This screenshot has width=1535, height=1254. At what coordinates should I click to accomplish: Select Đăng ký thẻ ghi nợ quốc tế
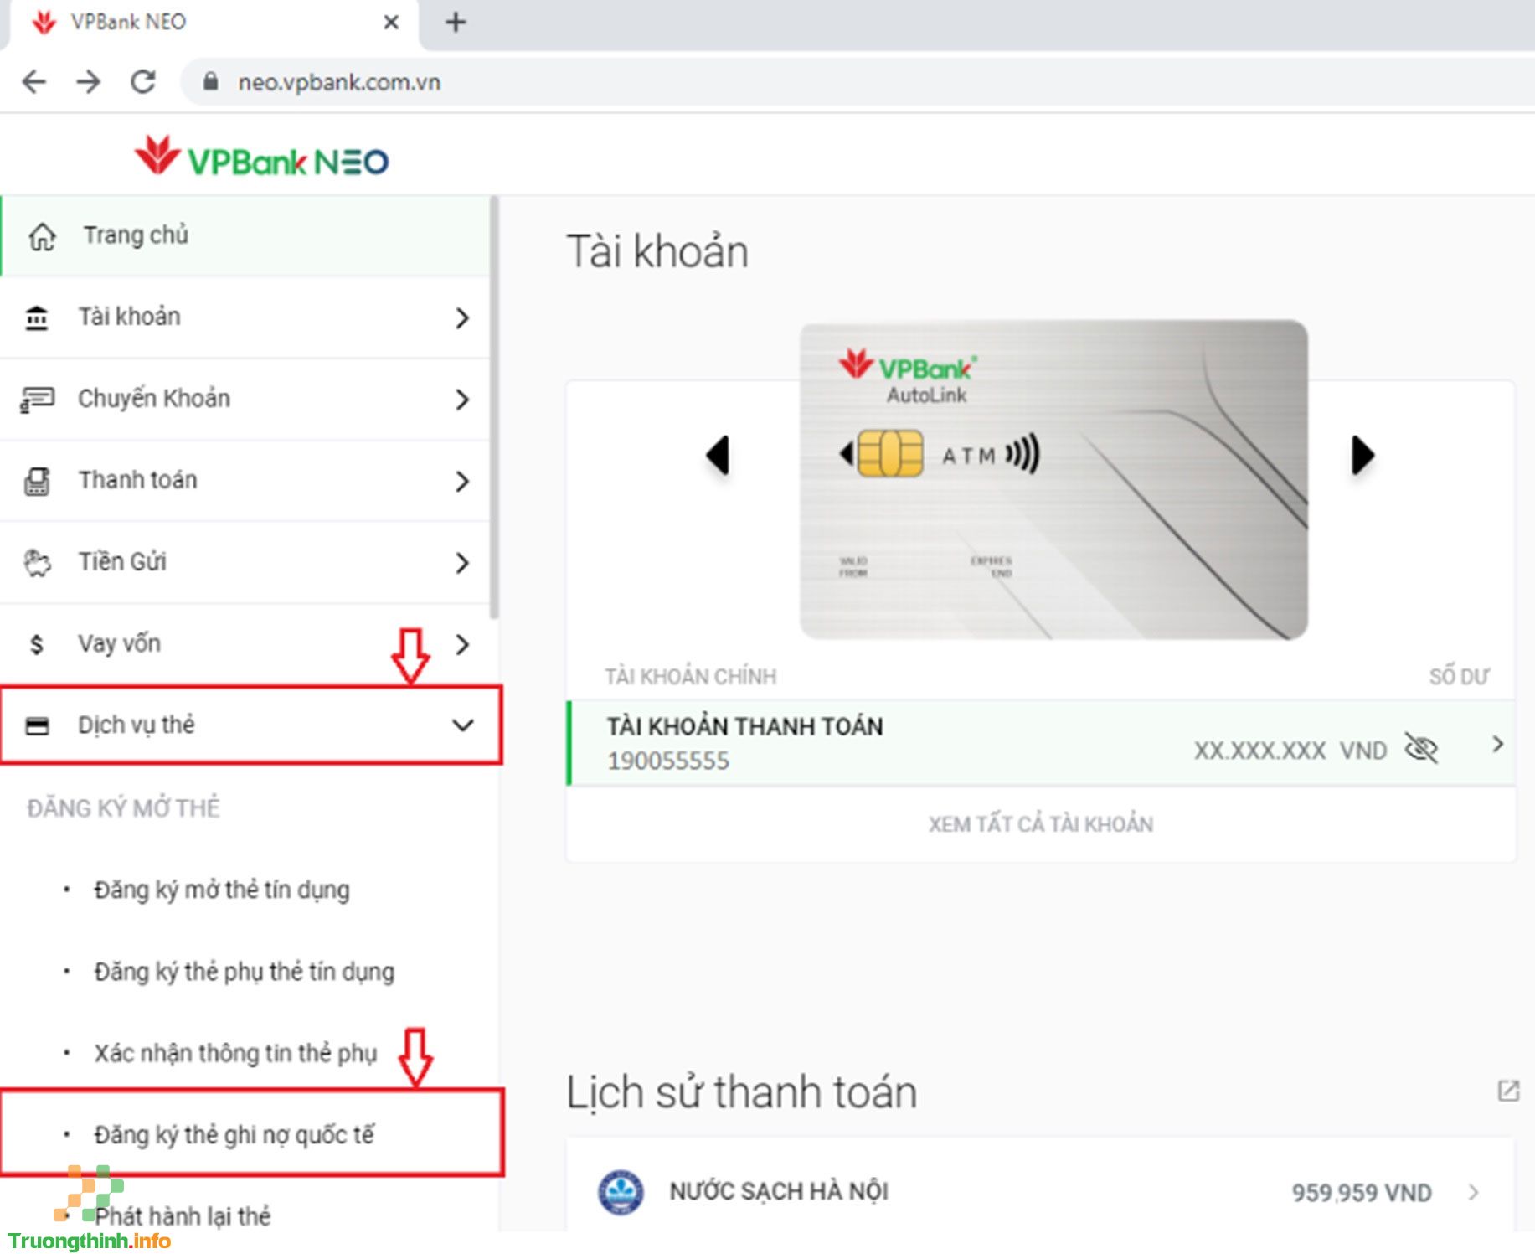[x=234, y=1134]
